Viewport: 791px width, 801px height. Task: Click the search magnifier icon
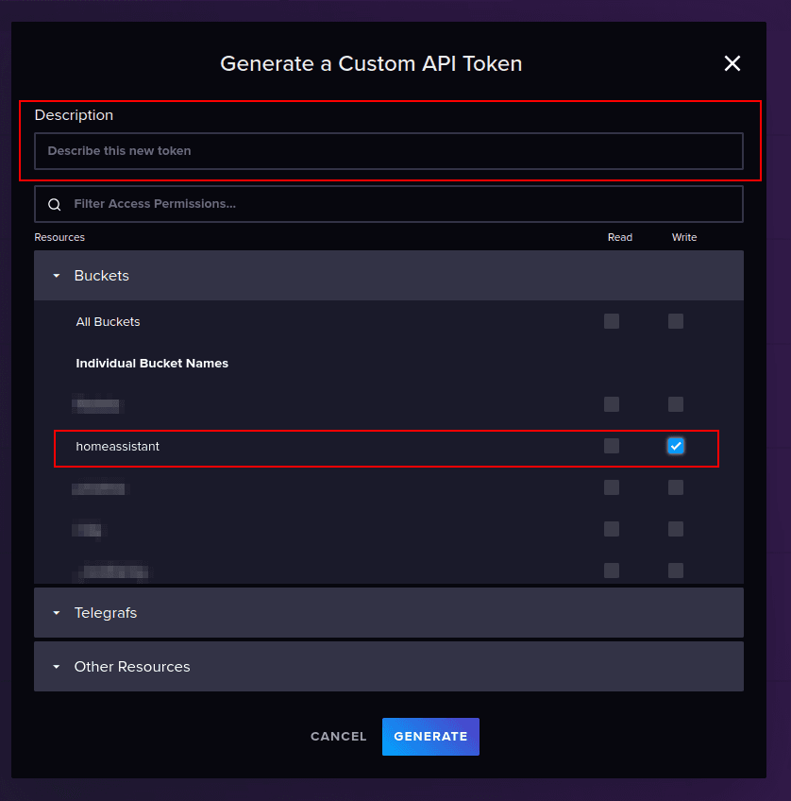[x=54, y=204]
